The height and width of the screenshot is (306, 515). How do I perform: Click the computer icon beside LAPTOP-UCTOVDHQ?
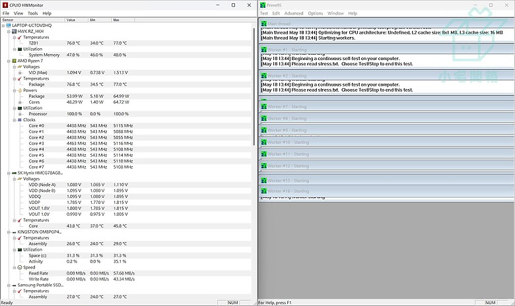(x=9, y=25)
